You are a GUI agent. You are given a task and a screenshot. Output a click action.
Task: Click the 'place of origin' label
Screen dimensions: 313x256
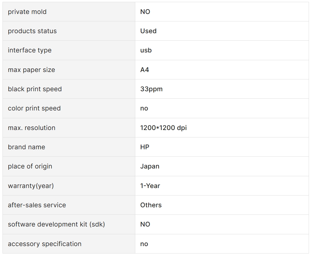point(30,166)
